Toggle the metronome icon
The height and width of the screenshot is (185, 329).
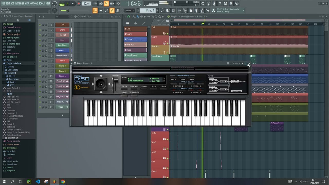pyautogui.click(x=95, y=4)
